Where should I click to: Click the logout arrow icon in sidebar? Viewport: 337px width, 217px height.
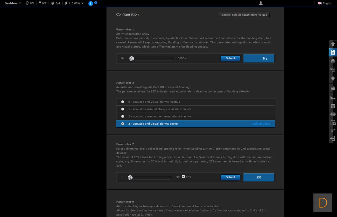[333, 138]
